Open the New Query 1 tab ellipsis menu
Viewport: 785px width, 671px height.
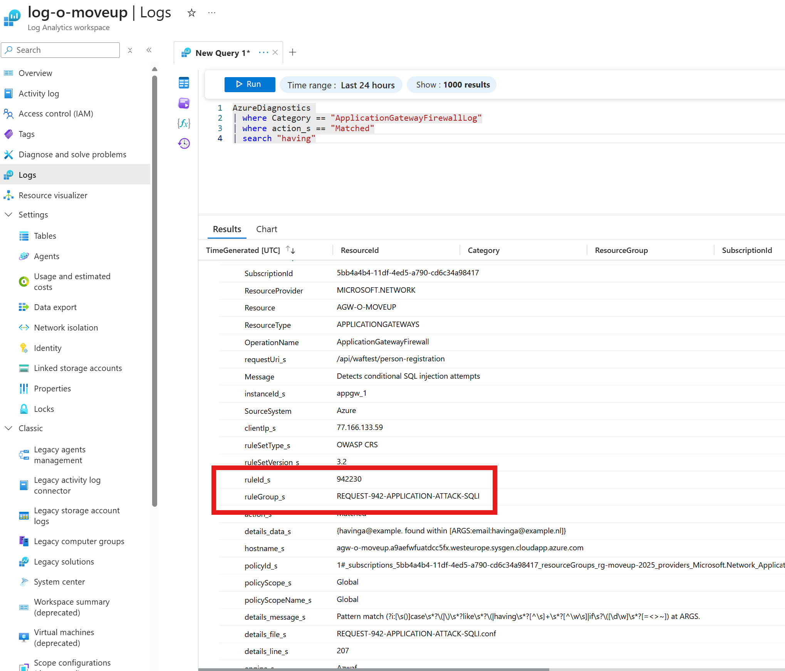click(x=263, y=52)
